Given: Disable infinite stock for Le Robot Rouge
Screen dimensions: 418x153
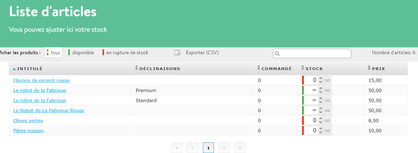Looking at the screenshot, I should pos(327,111).
